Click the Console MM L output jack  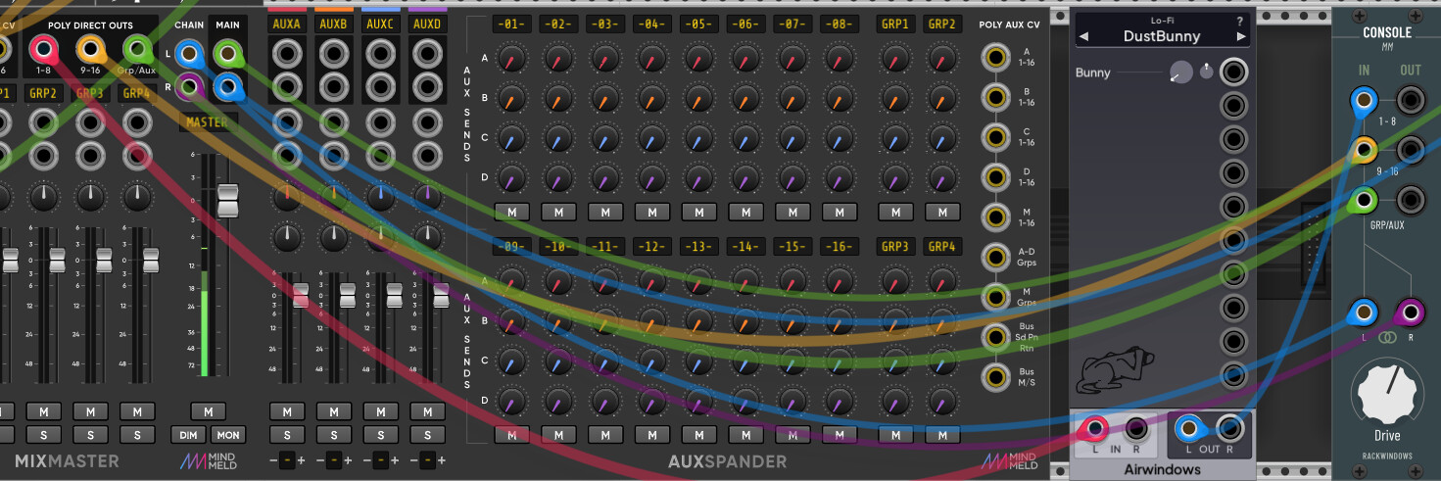point(1363,313)
